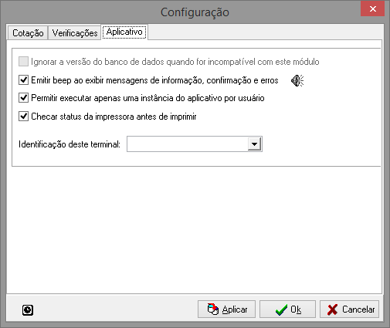This screenshot has width=390, height=328.
Task: Open the Verificações tab
Action: pos(75,33)
